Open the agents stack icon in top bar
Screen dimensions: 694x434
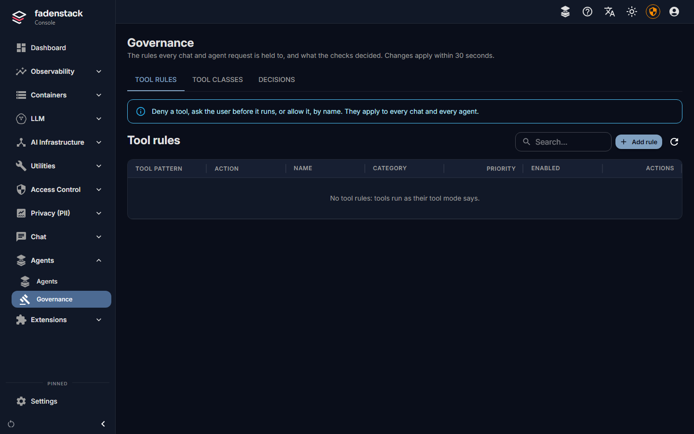[565, 12]
